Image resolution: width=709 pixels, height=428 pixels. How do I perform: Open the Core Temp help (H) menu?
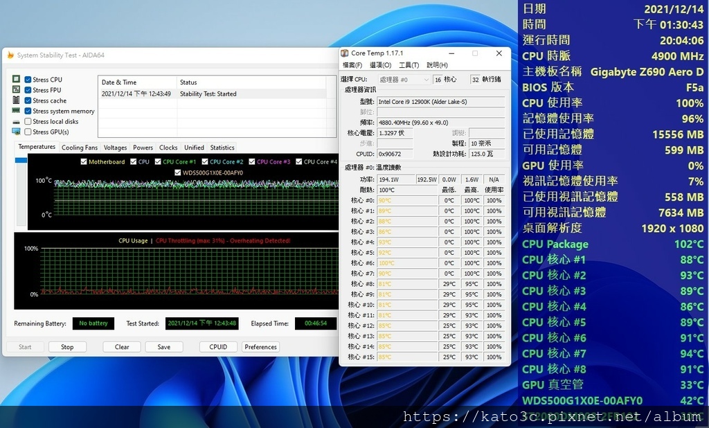click(x=438, y=65)
